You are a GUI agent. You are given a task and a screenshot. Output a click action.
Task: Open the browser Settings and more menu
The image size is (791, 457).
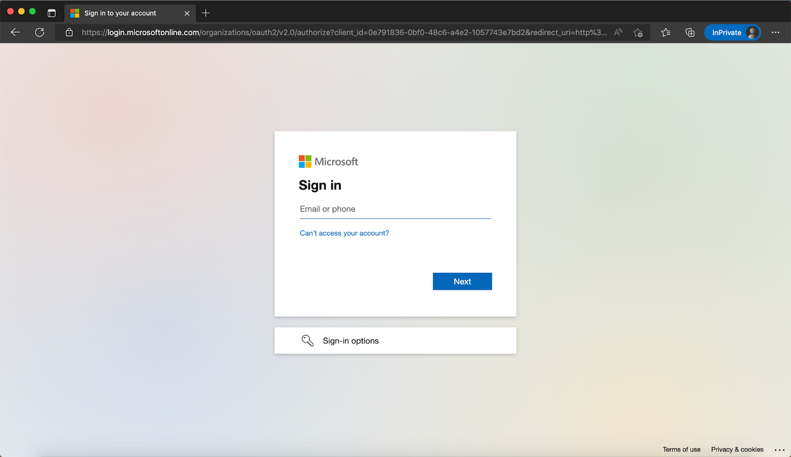coord(775,33)
